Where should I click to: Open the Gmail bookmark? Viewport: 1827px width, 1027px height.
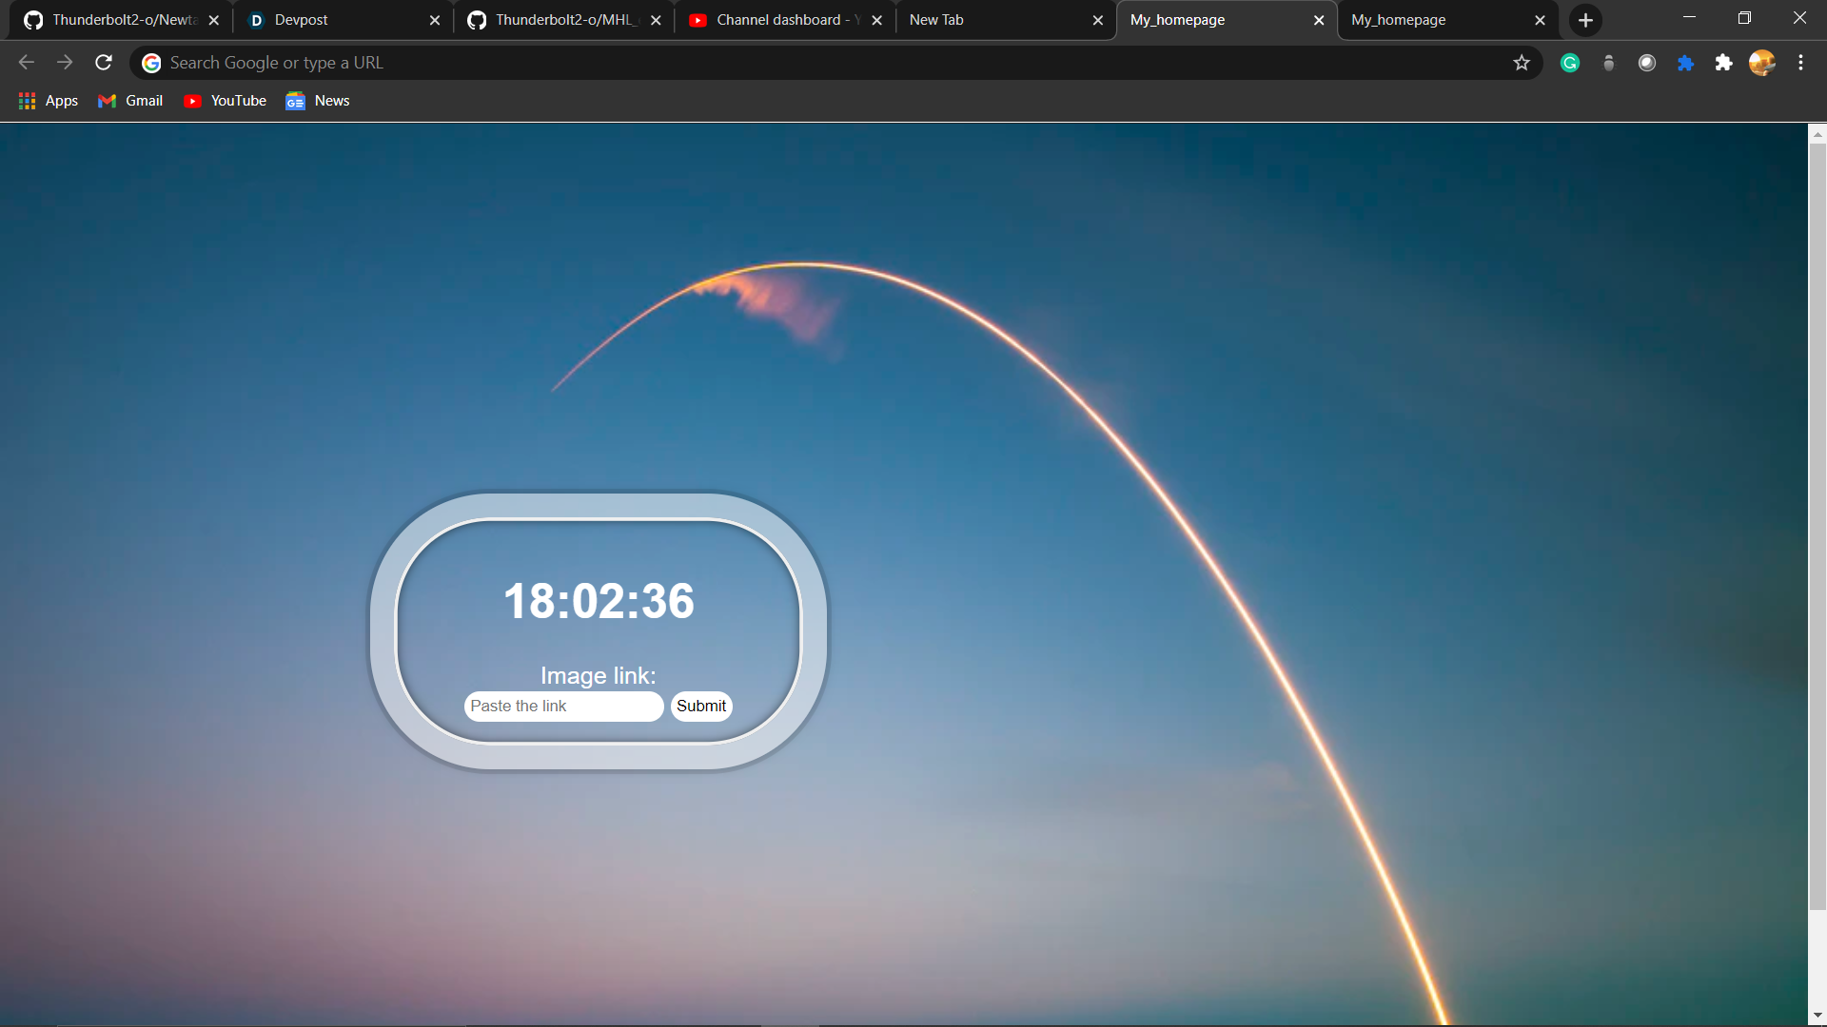point(130,101)
